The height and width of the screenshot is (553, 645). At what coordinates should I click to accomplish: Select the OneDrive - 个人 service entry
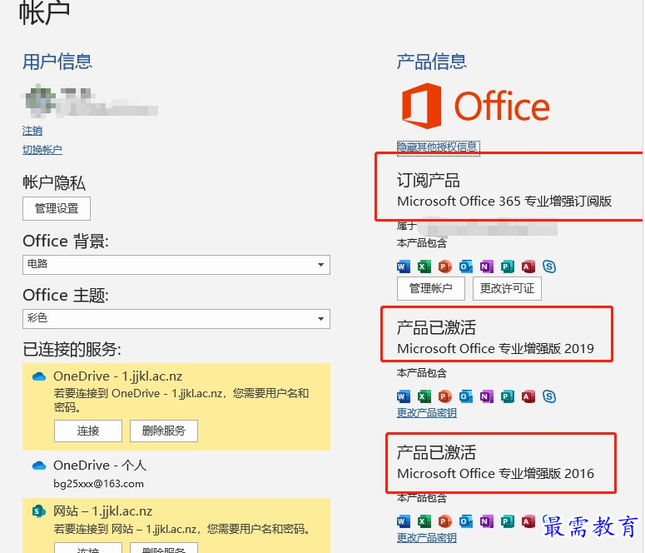pyautogui.click(x=176, y=474)
